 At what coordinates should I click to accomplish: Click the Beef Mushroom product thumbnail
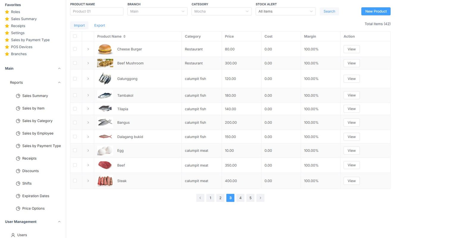(x=105, y=63)
